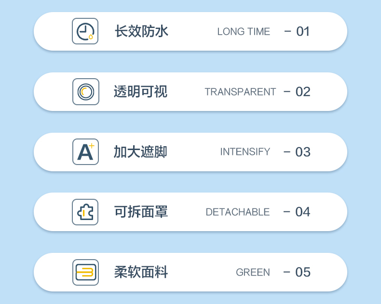Select the number 02 marker
This screenshot has width=381, height=304.
click(x=303, y=92)
